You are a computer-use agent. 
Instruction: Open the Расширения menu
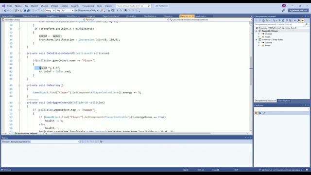click(x=88, y=6)
